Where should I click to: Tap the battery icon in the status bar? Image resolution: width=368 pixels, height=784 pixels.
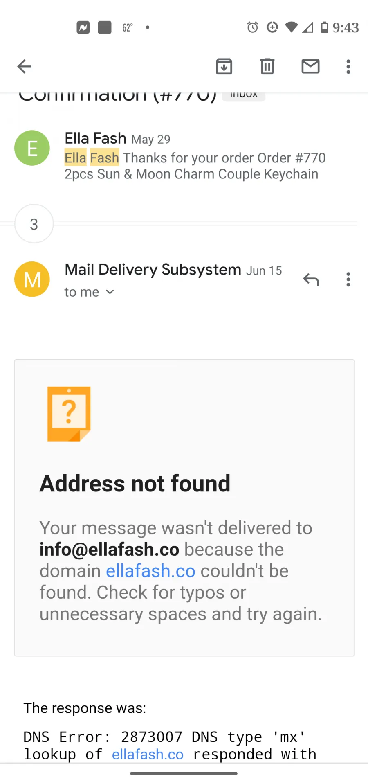[325, 27]
